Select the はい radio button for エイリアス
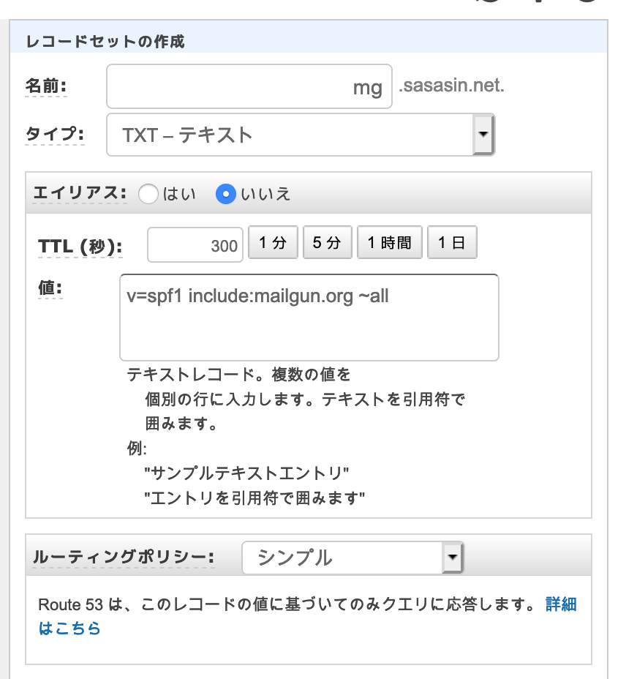The height and width of the screenshot is (679, 626). tap(148, 194)
